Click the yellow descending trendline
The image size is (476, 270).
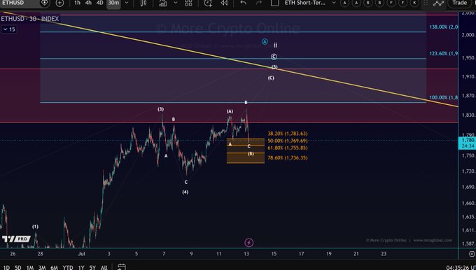coord(231,59)
